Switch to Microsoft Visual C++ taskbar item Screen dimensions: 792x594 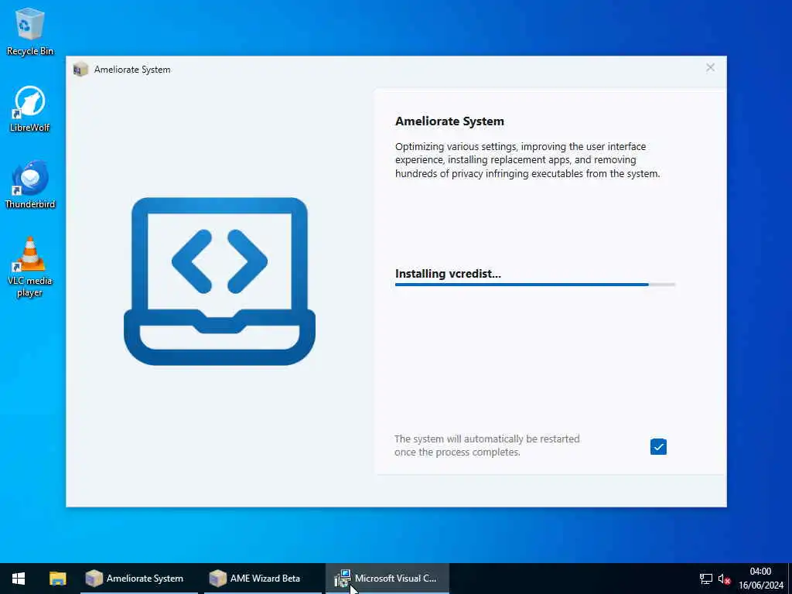pos(387,579)
